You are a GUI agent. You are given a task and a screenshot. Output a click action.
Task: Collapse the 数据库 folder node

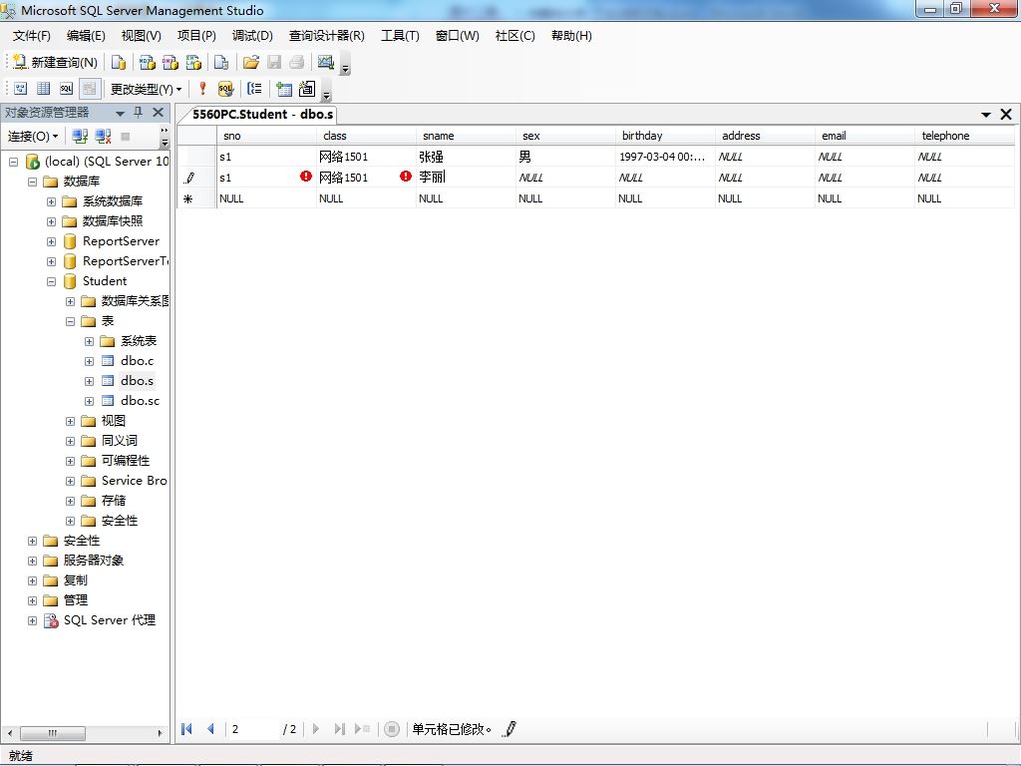pyautogui.click(x=32, y=182)
